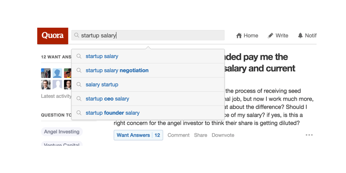Select the 'startup salary' suggestion
Image resolution: width=346 pixels, height=173 pixels.
102,56
